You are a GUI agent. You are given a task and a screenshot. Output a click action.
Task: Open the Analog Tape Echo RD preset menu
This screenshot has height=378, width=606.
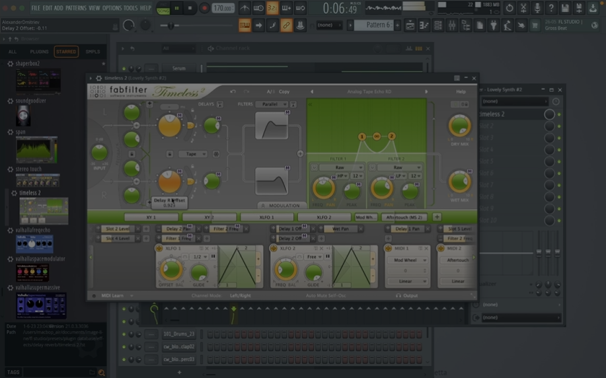pos(369,92)
